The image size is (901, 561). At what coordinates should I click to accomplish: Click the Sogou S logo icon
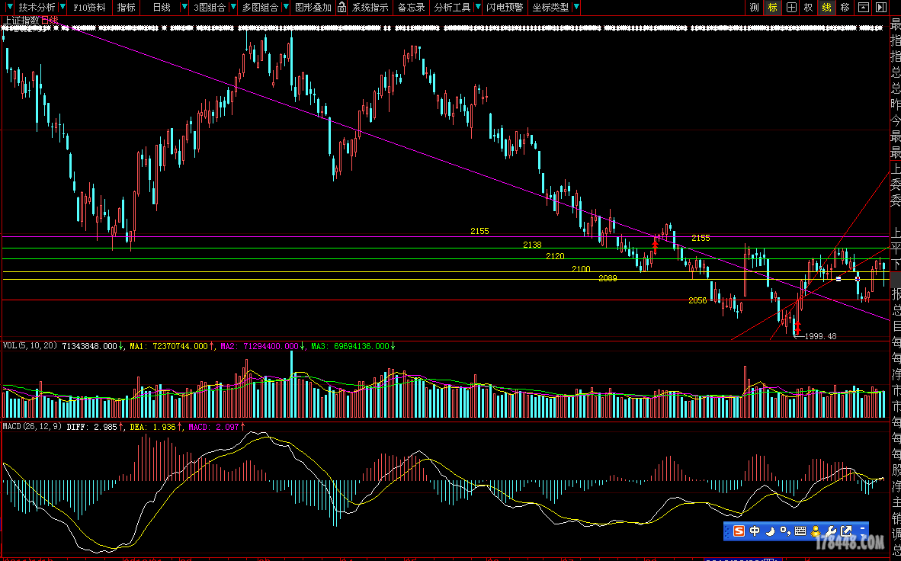(738, 531)
